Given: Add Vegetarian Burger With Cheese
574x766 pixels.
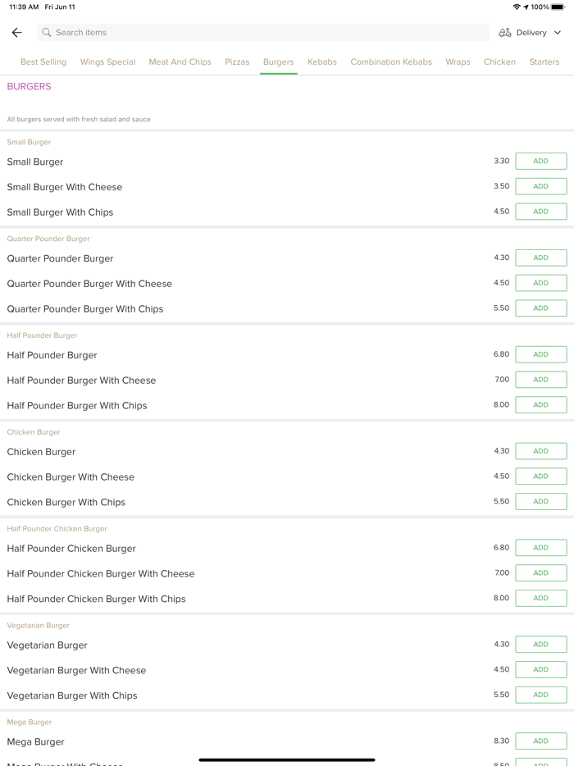Looking at the screenshot, I should point(540,670).
